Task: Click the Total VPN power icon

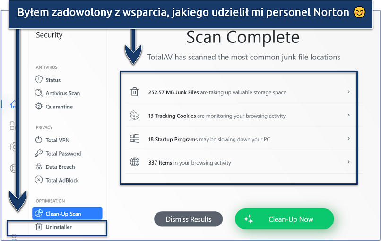Action: click(x=39, y=140)
